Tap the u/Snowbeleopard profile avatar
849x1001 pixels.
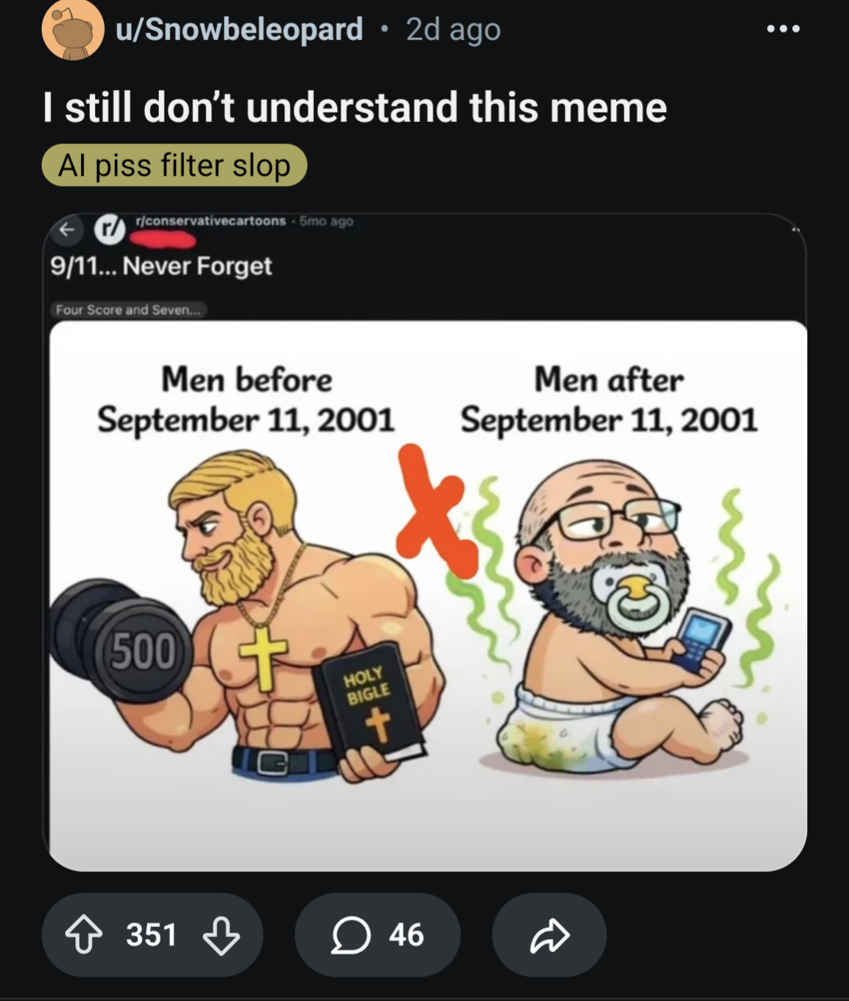pyautogui.click(x=72, y=30)
